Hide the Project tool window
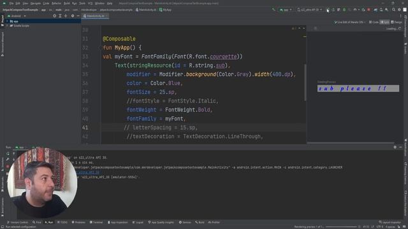The image size is (408, 229). click(78, 16)
